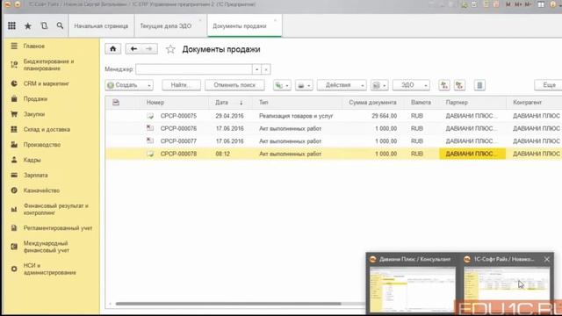This screenshot has width=562, height=316.
Task: Switch to Начальная страница tab
Action: point(101,25)
